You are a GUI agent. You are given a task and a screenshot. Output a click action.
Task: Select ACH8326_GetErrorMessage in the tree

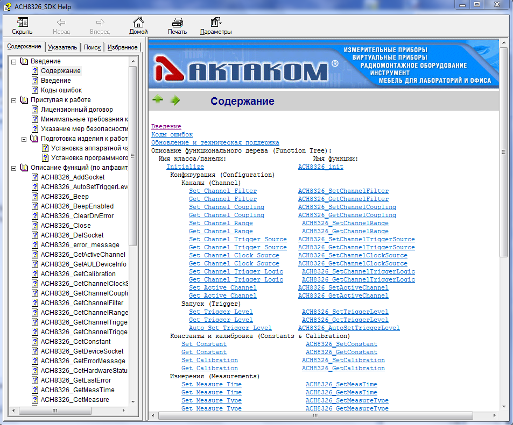pos(83,361)
